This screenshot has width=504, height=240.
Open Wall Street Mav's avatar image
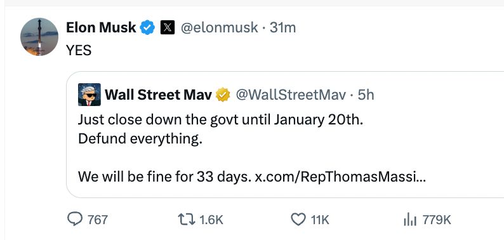(x=90, y=95)
